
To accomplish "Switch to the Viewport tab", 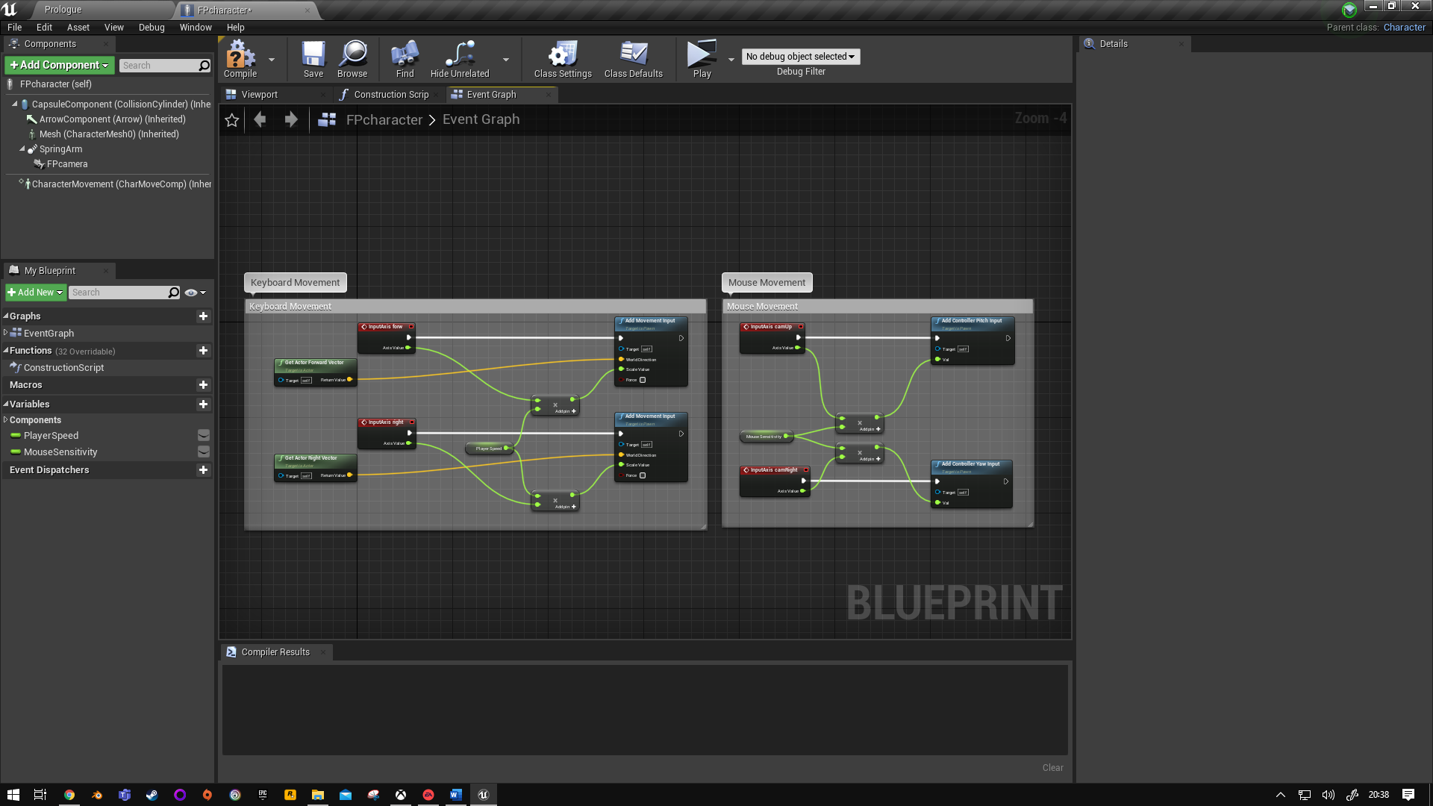I will tap(259, 95).
